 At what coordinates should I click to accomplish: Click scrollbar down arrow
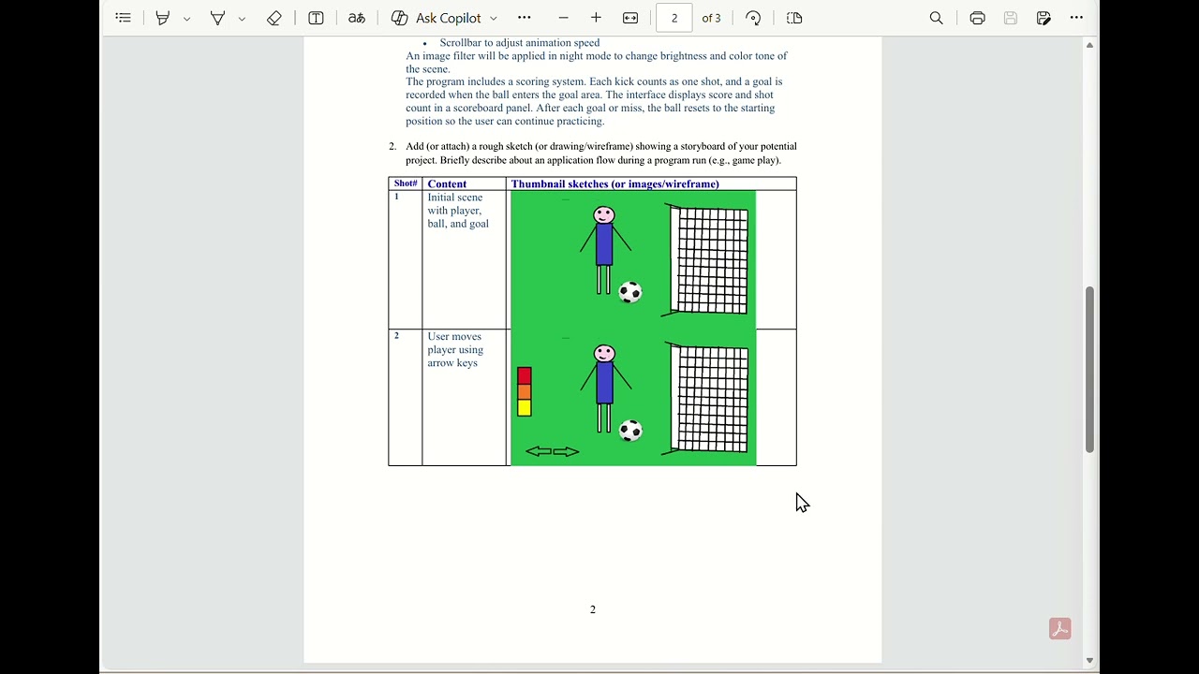pos(1089,661)
